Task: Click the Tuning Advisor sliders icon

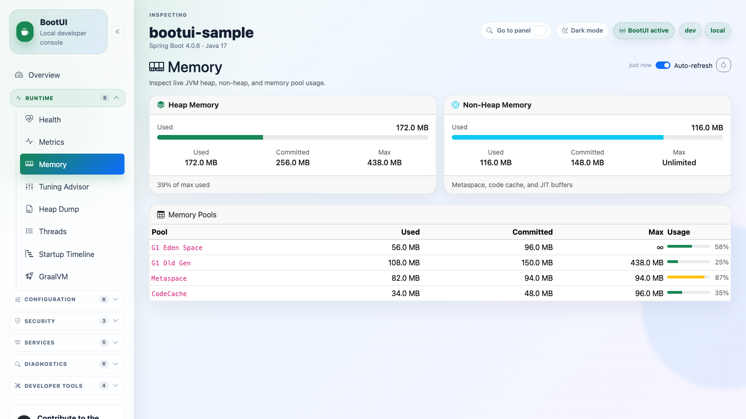Action: coord(29,187)
